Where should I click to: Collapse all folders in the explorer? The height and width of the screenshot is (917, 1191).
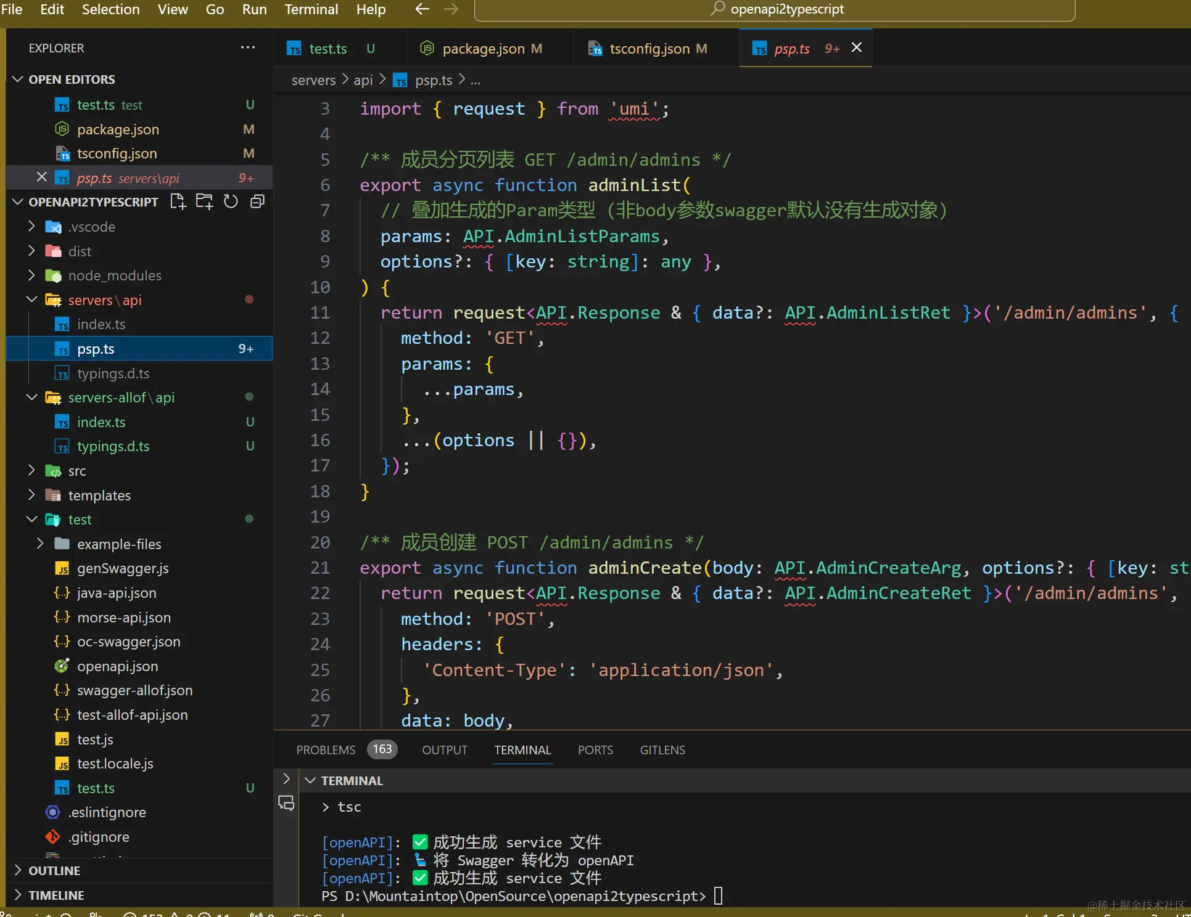point(257,202)
